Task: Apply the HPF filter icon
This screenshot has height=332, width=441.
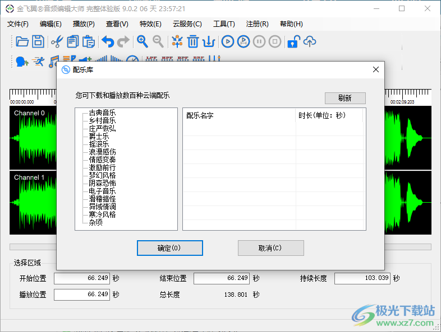Action: [167, 58]
